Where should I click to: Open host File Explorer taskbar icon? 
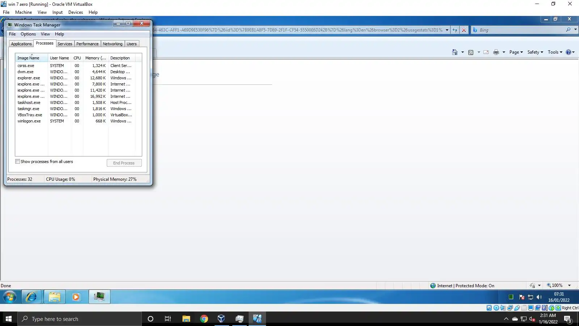point(186,319)
